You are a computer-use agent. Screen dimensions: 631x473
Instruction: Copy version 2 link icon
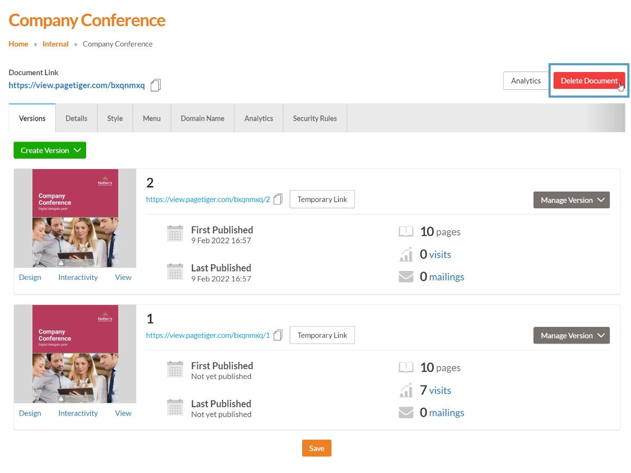coord(278,199)
